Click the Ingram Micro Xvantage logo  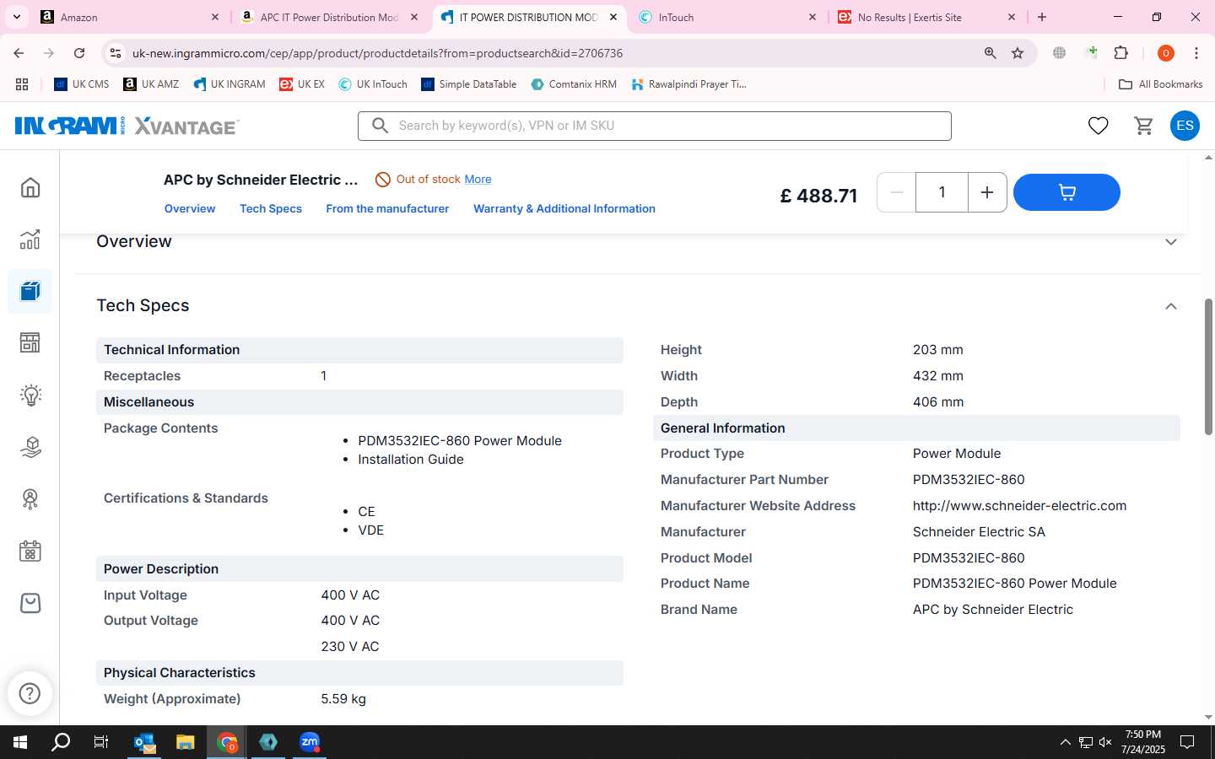click(x=127, y=126)
